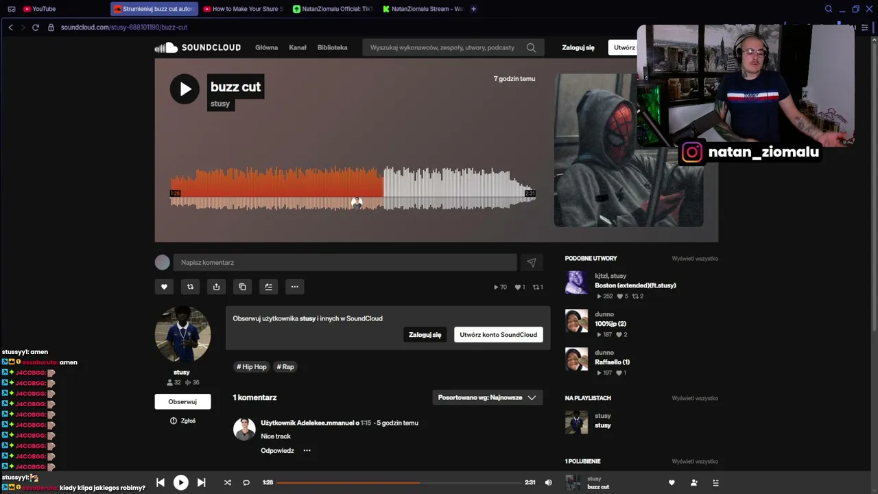Viewport: 878px width, 494px height.
Task: Click Wyświetl wszystko beside Na playlistach
Action: [x=695, y=398]
